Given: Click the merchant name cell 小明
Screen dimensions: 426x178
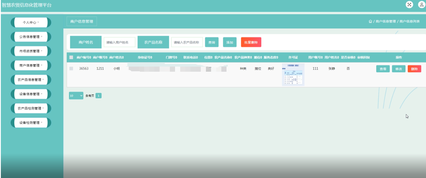Looking at the screenshot, I should [x=117, y=69].
